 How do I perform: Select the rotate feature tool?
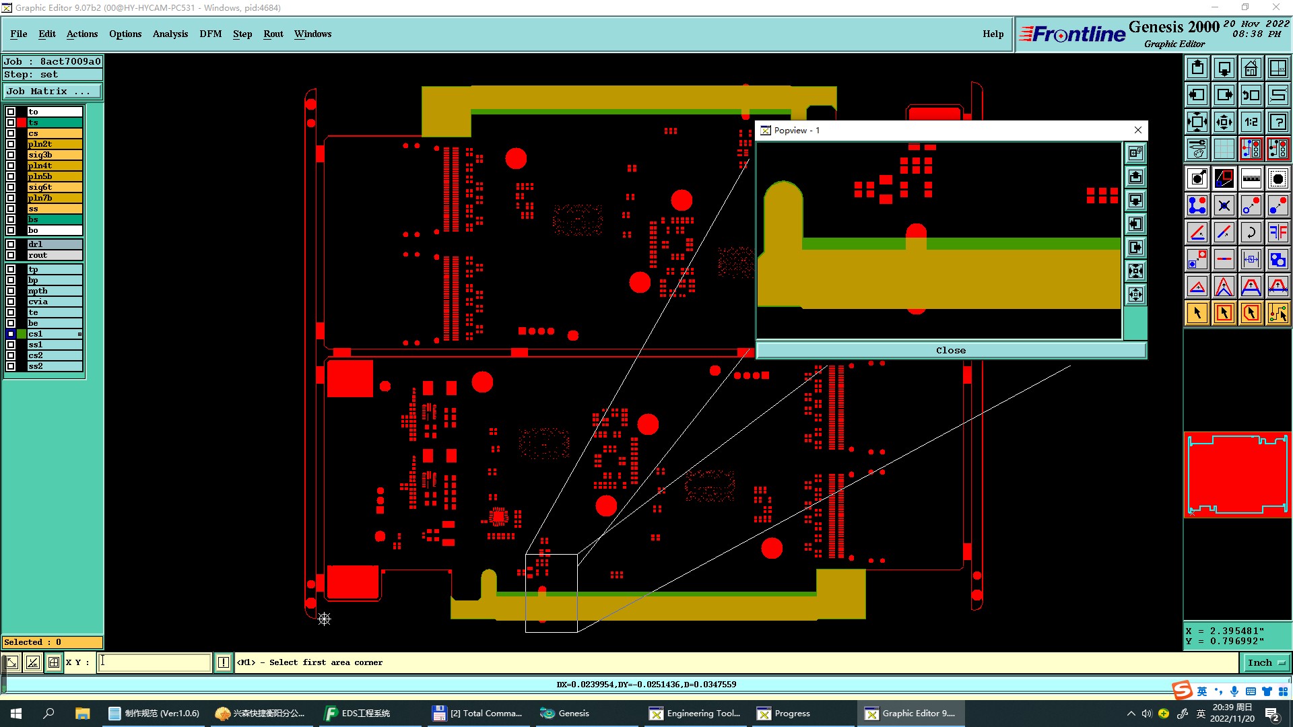coord(1251,232)
